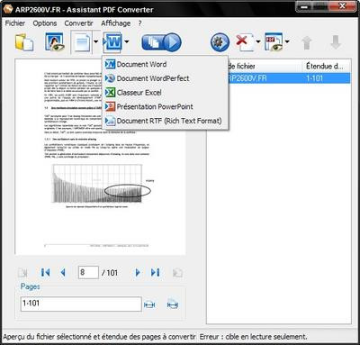Screen dimensions: 360x345
Task: Click the Étendue d... column header
Action: (x=327, y=67)
